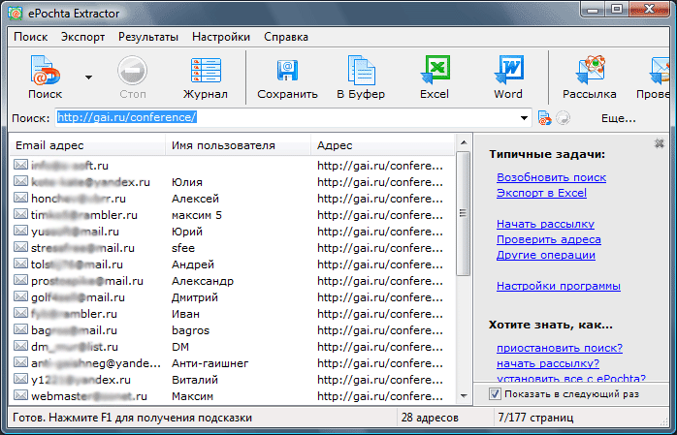Sort by the Имя пользователя column header
The width and height of the screenshot is (677, 435).
(239, 145)
